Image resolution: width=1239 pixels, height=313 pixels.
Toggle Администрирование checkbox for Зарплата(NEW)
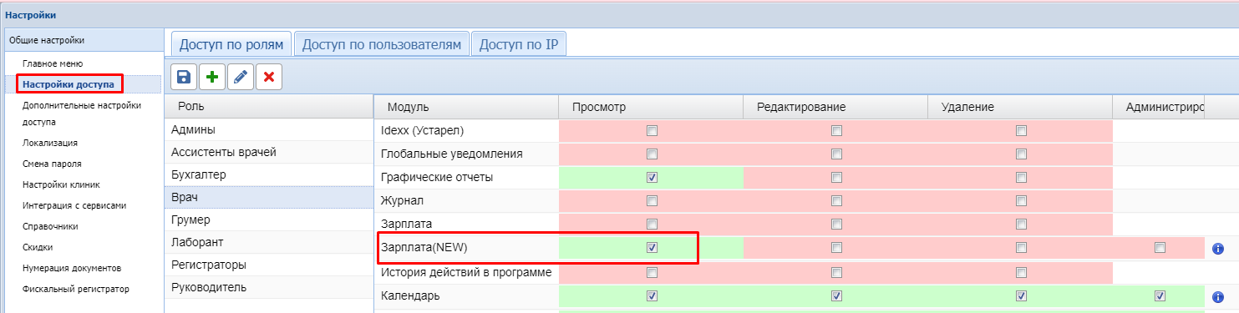(1159, 247)
